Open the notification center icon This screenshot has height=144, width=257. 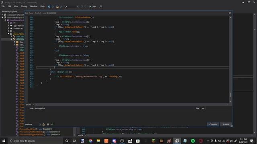[x=252, y=141]
